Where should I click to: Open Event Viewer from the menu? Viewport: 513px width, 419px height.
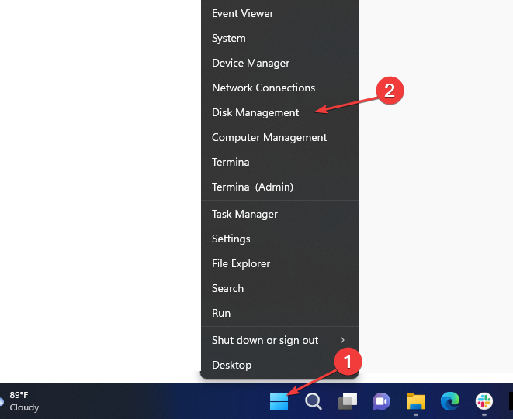click(x=279, y=13)
